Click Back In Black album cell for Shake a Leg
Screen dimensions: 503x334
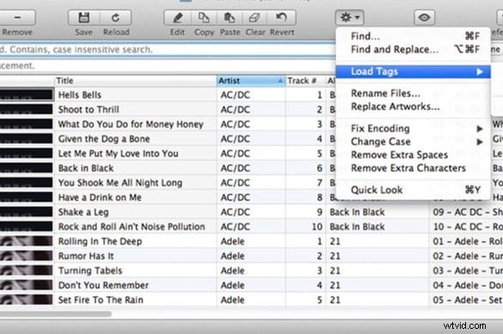(x=377, y=212)
